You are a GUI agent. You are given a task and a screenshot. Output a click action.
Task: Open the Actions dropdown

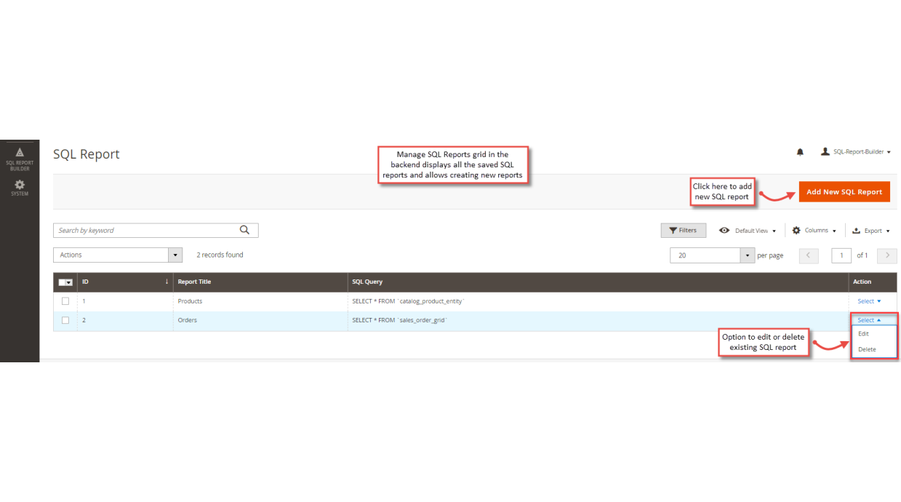tap(117, 255)
